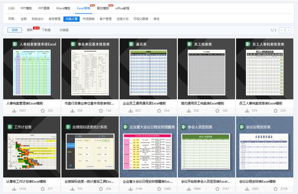Click download icon for 人事档案管理表Excel模板
This screenshot has width=298, height=194.
14,111
